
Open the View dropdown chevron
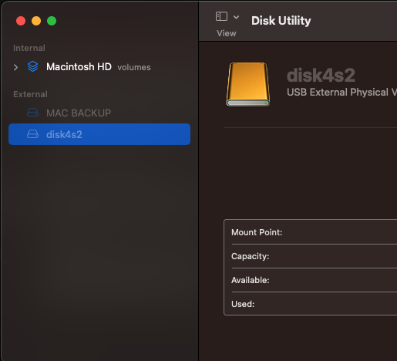click(236, 17)
